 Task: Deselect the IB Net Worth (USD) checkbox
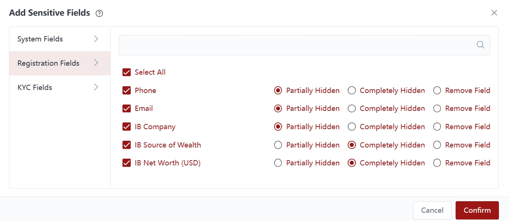tap(127, 163)
